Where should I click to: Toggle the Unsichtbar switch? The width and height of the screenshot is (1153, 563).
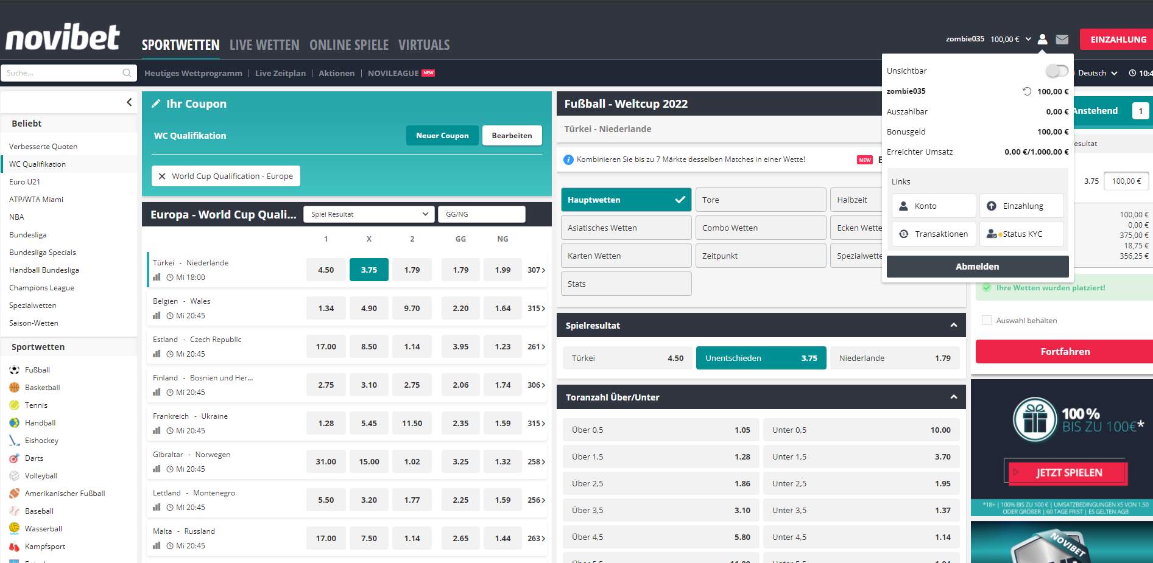tap(1057, 71)
